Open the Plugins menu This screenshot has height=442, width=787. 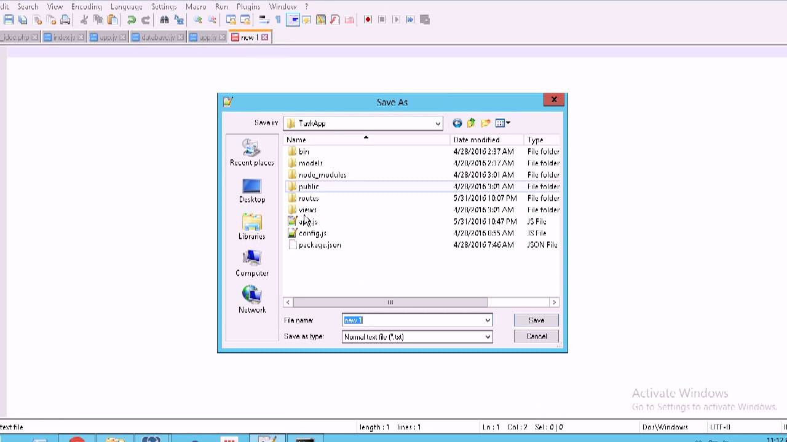tap(248, 6)
